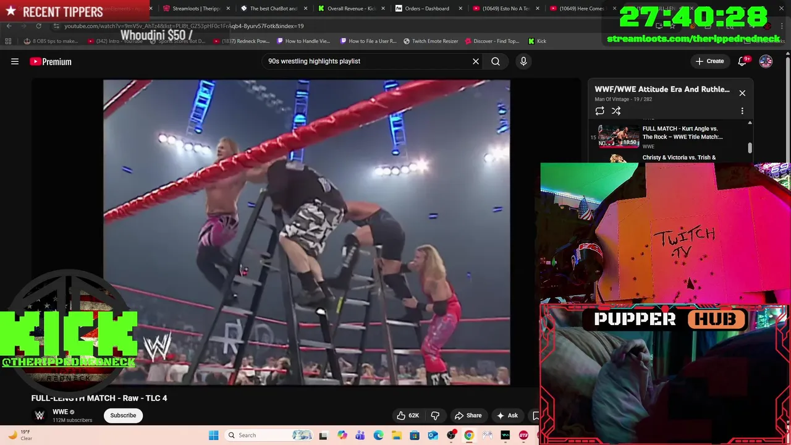Image resolution: width=791 pixels, height=445 pixels.
Task: Open Redneck Pow... YouTube bookmark
Action: pos(241,41)
